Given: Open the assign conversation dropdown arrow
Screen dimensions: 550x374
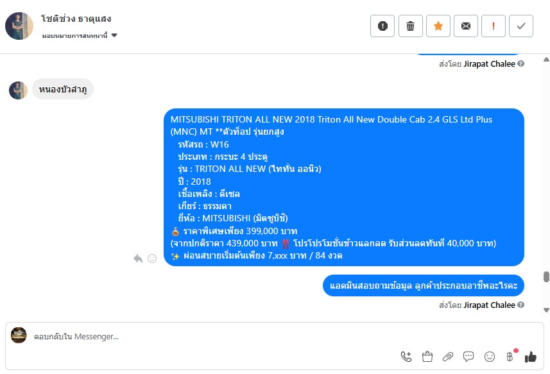Looking at the screenshot, I should (x=114, y=35).
